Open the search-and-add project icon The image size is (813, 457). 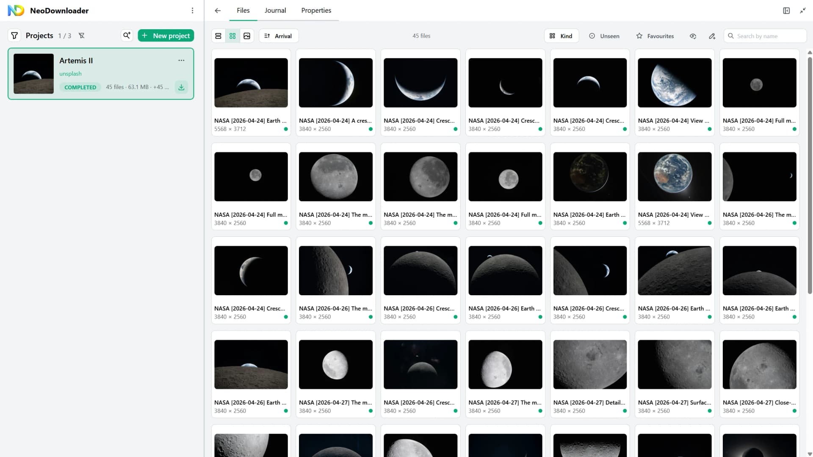(x=127, y=36)
